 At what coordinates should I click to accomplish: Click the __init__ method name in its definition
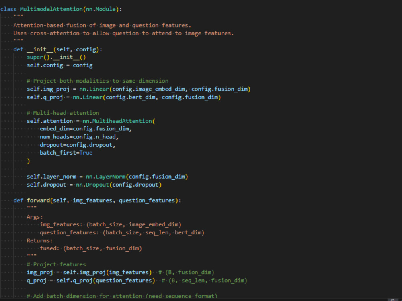[40, 49]
